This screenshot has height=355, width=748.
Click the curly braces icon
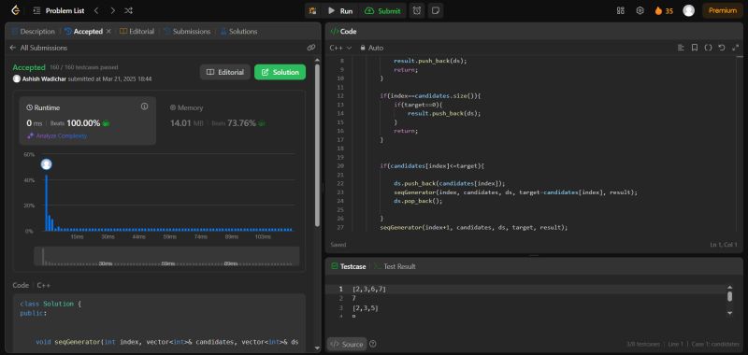(709, 48)
